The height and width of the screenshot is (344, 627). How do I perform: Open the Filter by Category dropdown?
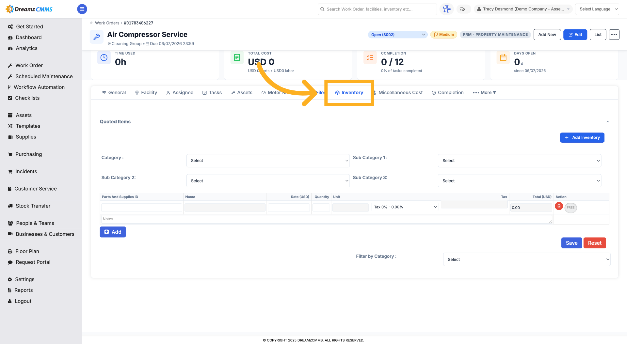point(526,259)
